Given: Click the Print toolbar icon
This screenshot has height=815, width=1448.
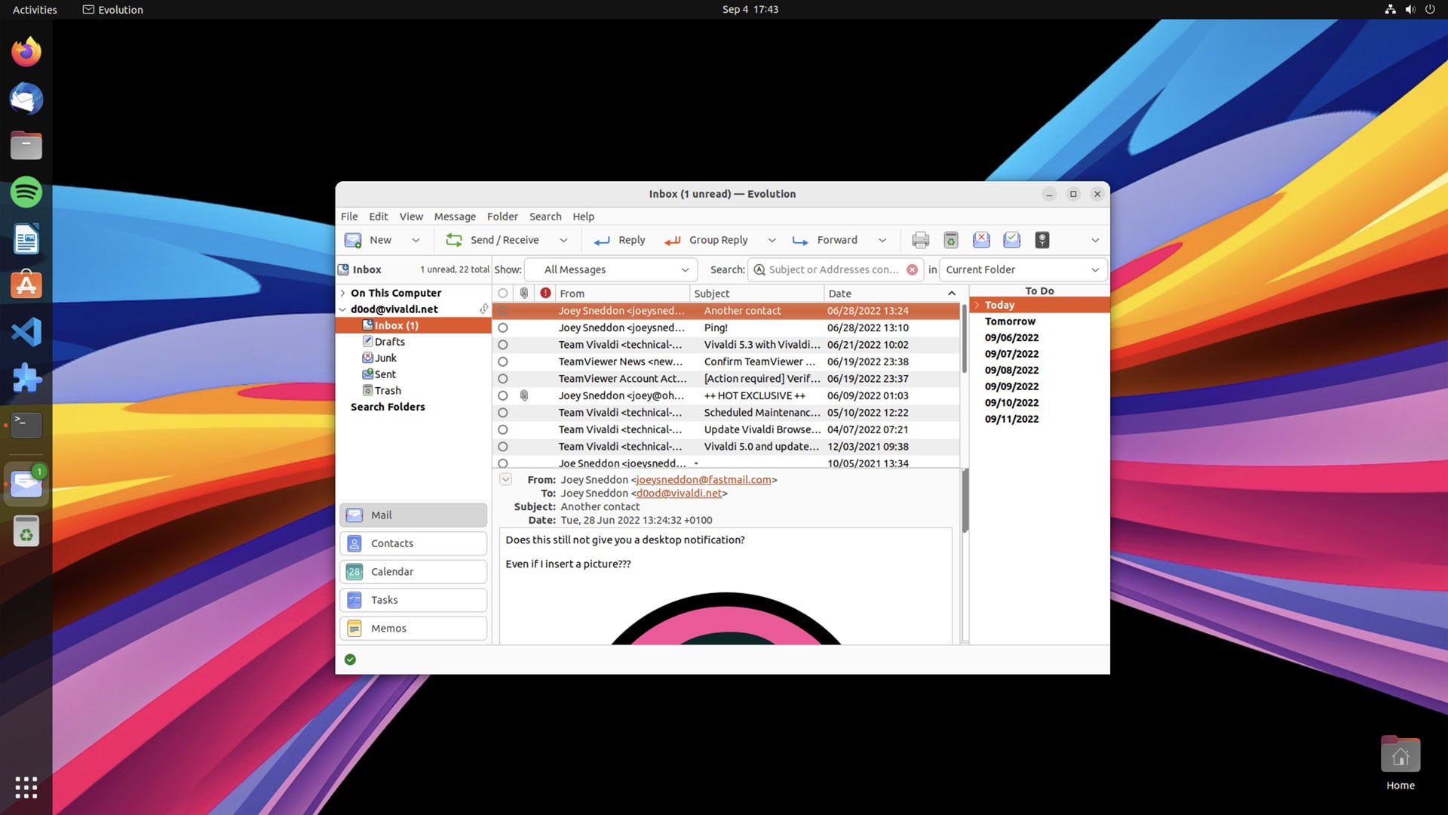Looking at the screenshot, I should [920, 240].
